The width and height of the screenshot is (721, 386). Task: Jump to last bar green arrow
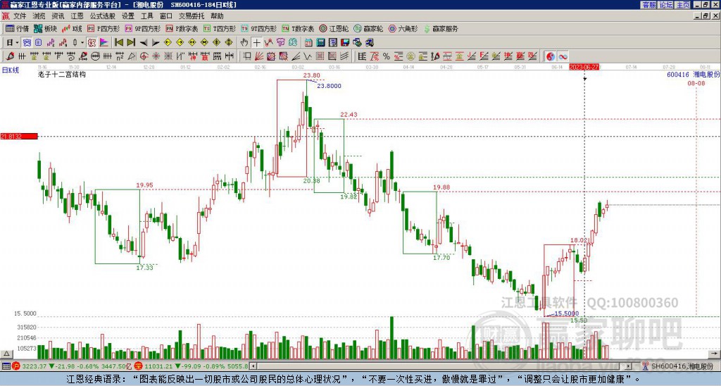tap(131, 43)
